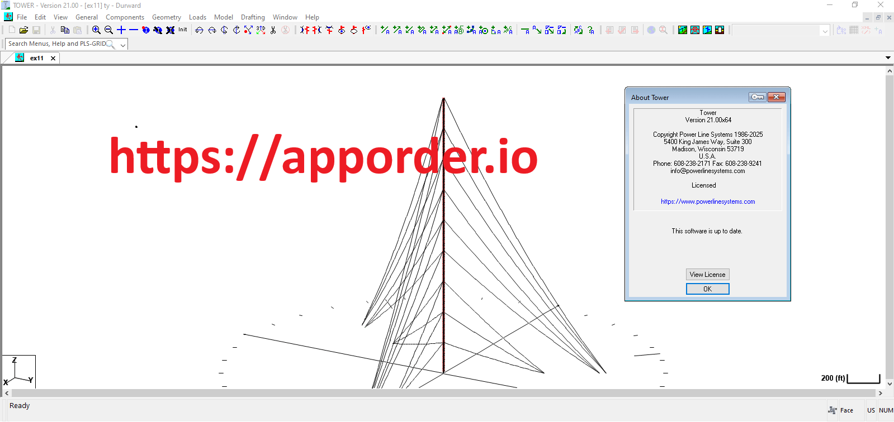
Task: Click the yellow and black striped icon
Action: pos(720,30)
